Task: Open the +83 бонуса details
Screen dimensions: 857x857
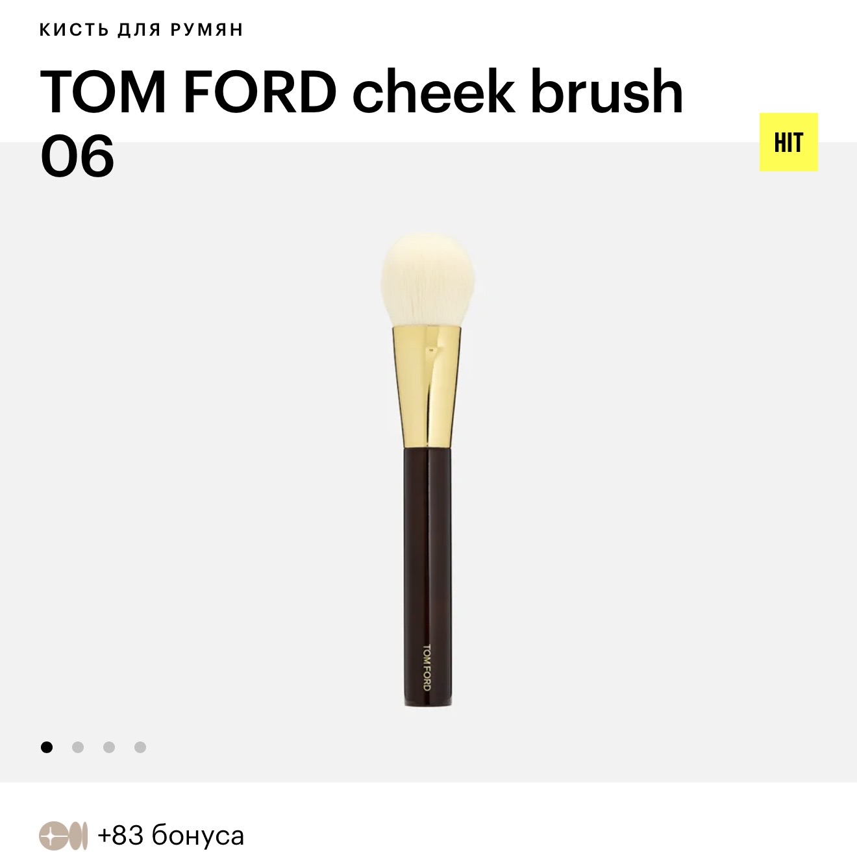Action: (x=171, y=836)
